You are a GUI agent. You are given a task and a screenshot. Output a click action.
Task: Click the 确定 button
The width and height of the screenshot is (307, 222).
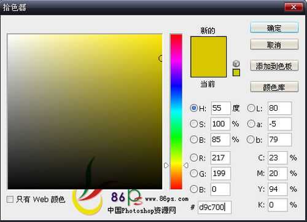(x=274, y=28)
